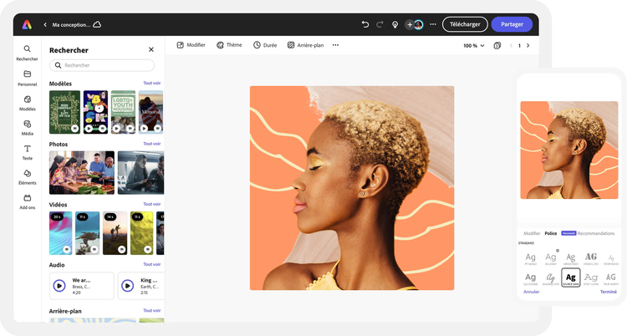Click the cloud sync status icon

coord(97,24)
